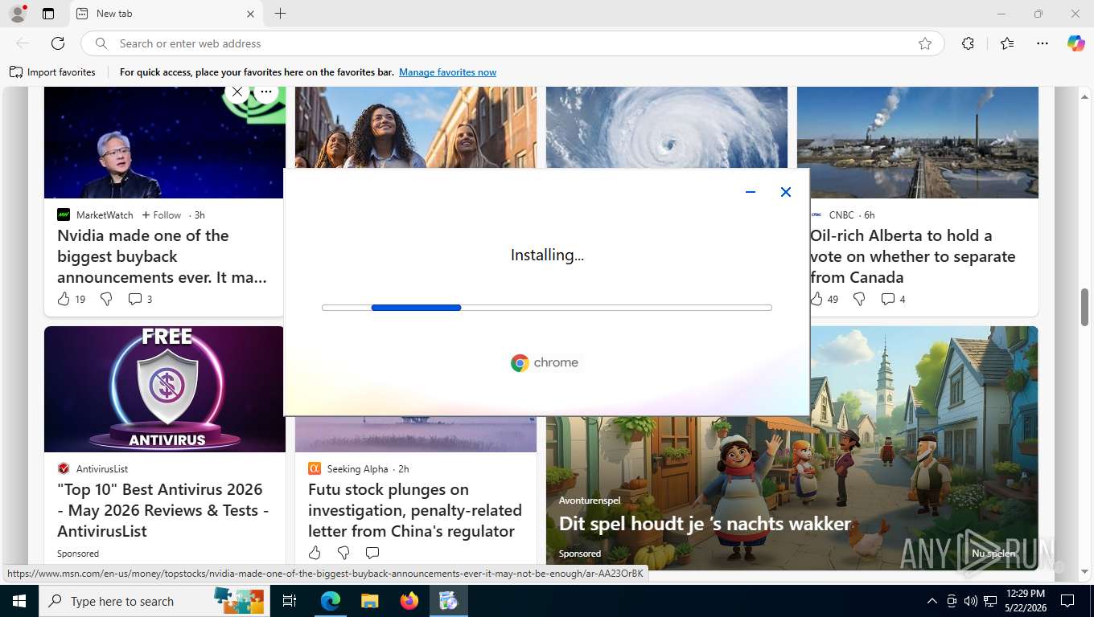Open the Futu stock plunges article
The width and height of the screenshot is (1094, 617).
click(415, 510)
